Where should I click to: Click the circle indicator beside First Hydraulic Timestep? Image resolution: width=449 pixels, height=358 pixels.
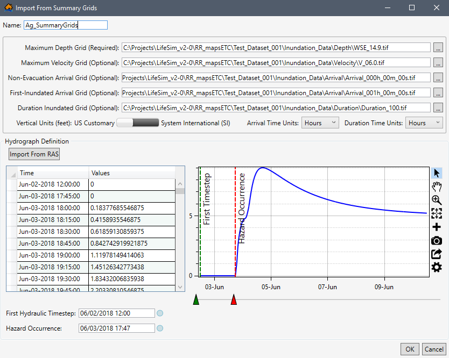pyautogui.click(x=160, y=313)
